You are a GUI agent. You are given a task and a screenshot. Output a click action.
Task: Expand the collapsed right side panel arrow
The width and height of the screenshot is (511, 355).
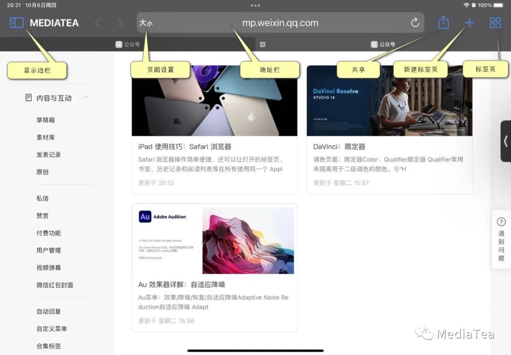(x=506, y=141)
